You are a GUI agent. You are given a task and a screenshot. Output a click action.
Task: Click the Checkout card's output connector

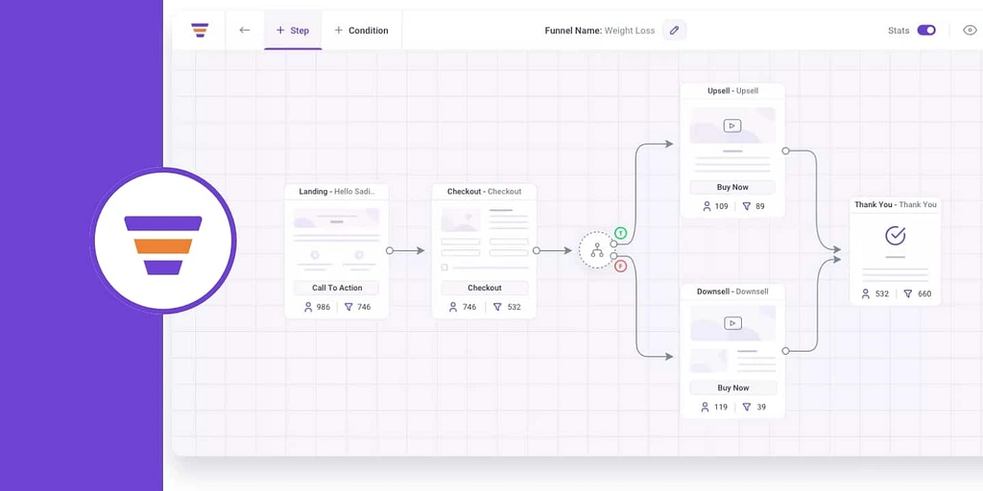pyautogui.click(x=536, y=250)
